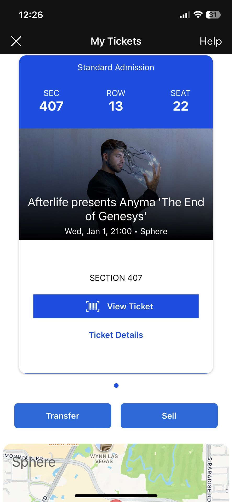Tap the section 407 number

click(51, 106)
